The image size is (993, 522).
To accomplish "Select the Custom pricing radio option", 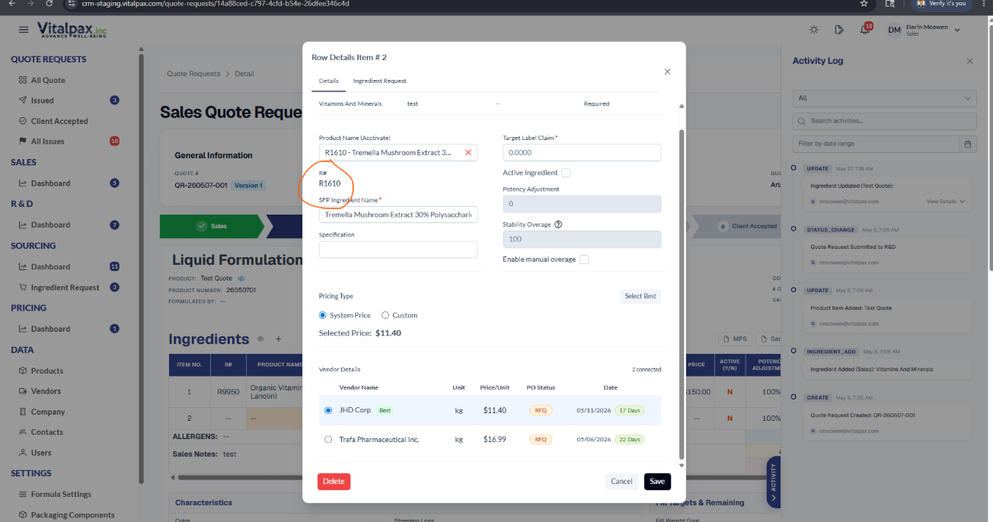I will point(385,315).
